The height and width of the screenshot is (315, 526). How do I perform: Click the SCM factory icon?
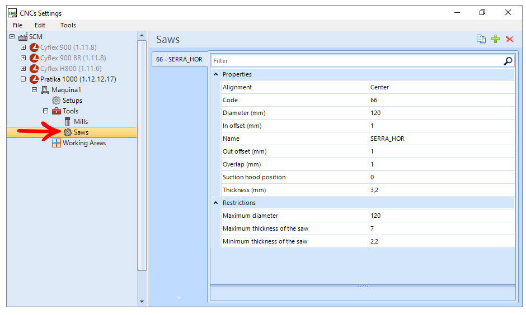(x=23, y=37)
